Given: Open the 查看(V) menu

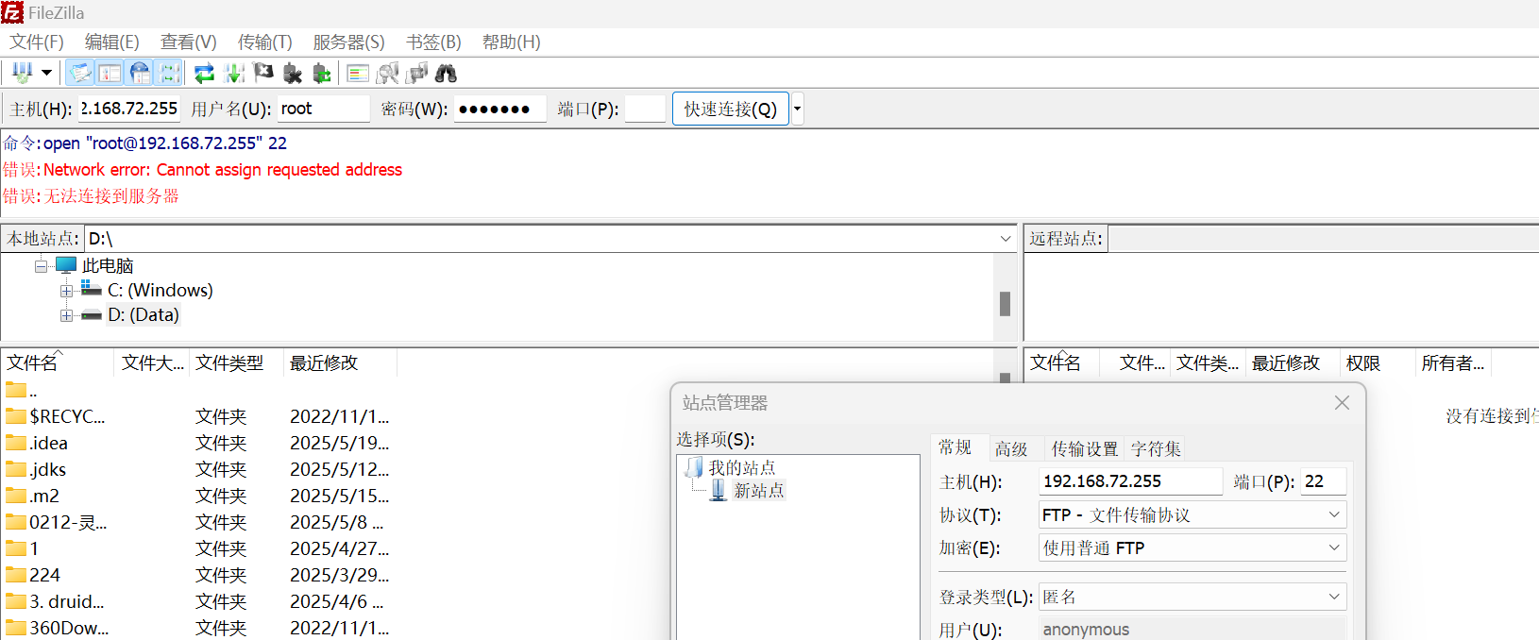Looking at the screenshot, I should pyautogui.click(x=188, y=42).
